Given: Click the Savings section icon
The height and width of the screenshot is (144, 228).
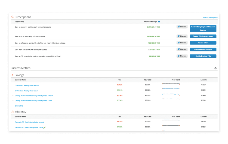Looking at the screenshot, I should pos(12,75).
